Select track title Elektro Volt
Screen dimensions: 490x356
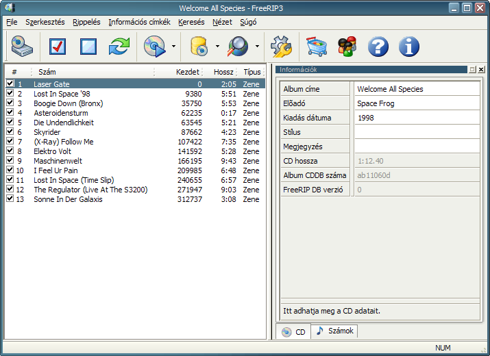point(52,151)
